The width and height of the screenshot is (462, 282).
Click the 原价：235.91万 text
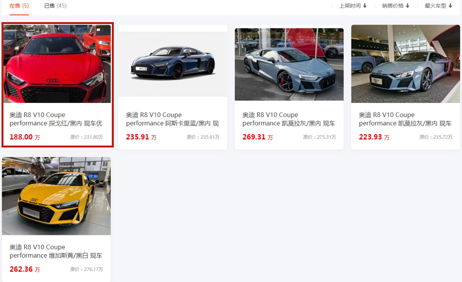(x=203, y=137)
